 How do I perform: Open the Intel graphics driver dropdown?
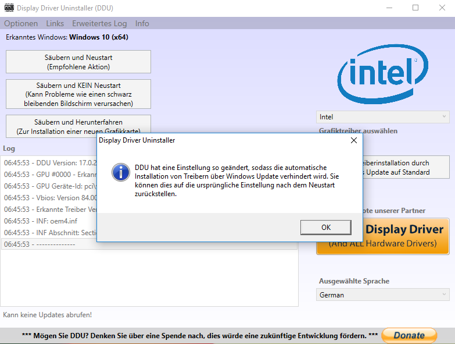point(382,117)
